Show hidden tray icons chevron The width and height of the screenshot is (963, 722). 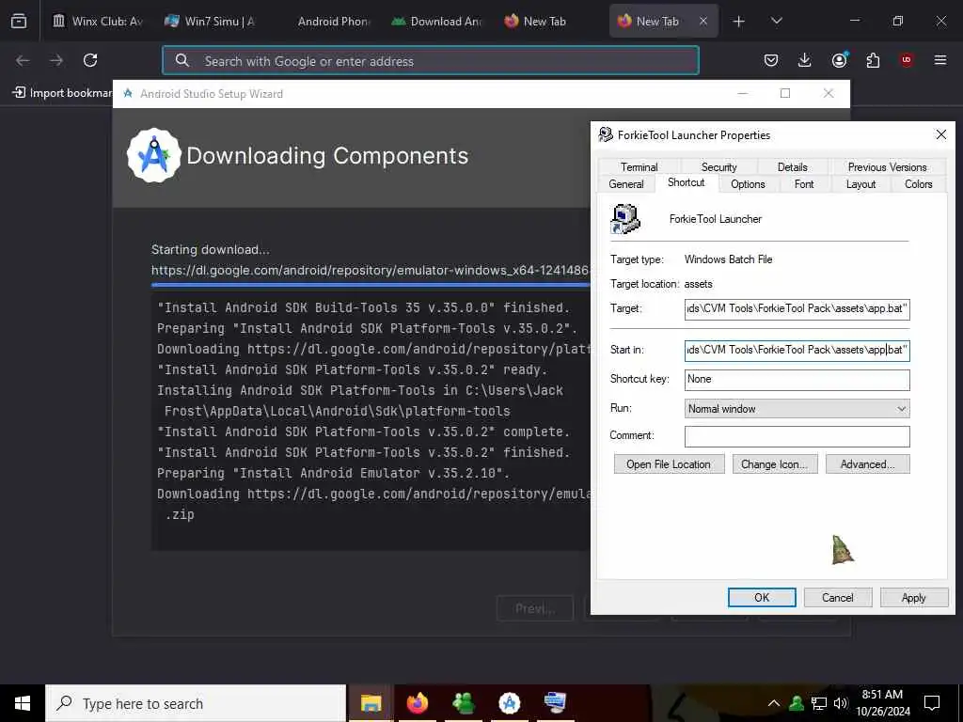tap(774, 703)
